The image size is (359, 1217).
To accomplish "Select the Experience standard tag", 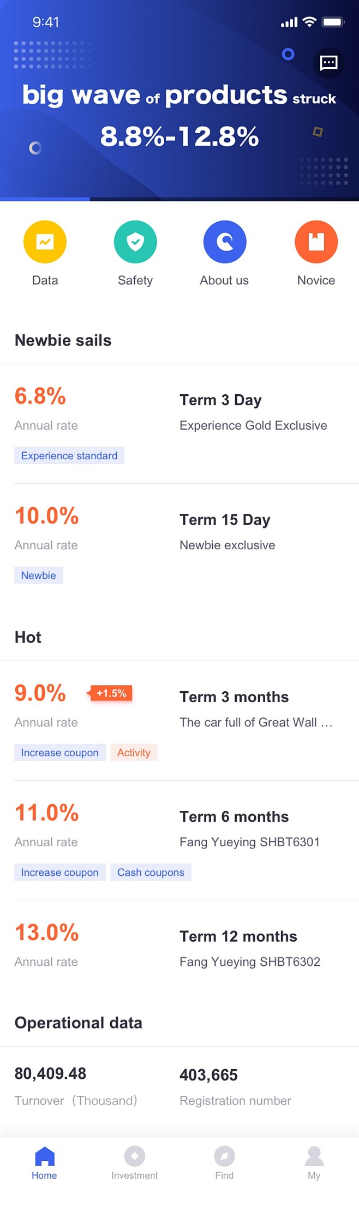I will [x=69, y=456].
